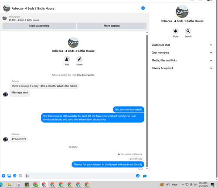This screenshot has width=218, height=188.
Task: Expand the Customize chat section
Action: click(182, 45)
